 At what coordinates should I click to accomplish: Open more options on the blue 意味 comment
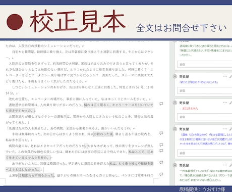click(x=225, y=129)
